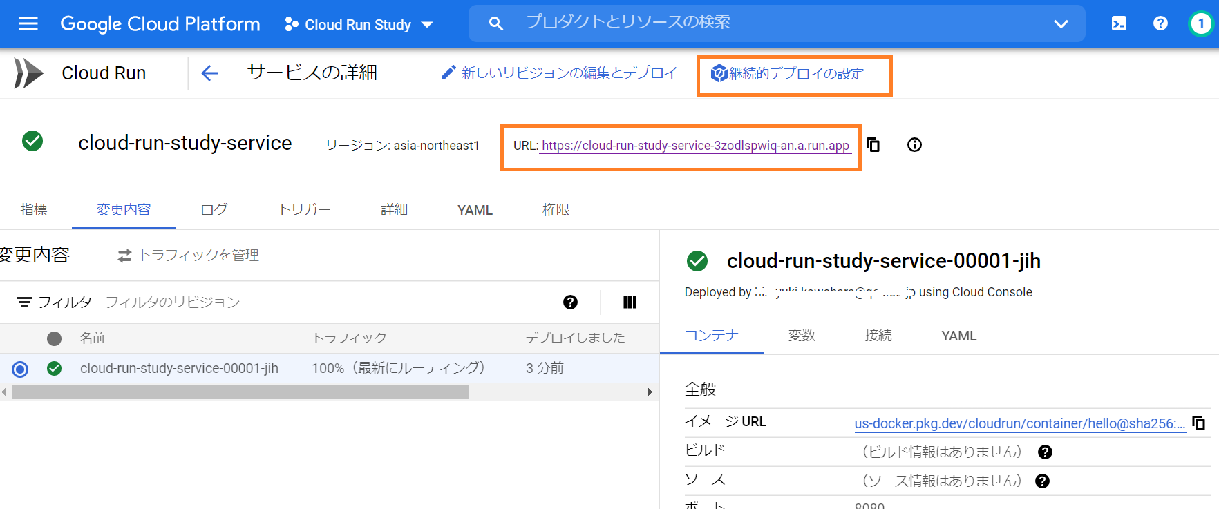This screenshot has height=509, width=1219.
Task: Click the revision panel green status check
Action: click(697, 261)
